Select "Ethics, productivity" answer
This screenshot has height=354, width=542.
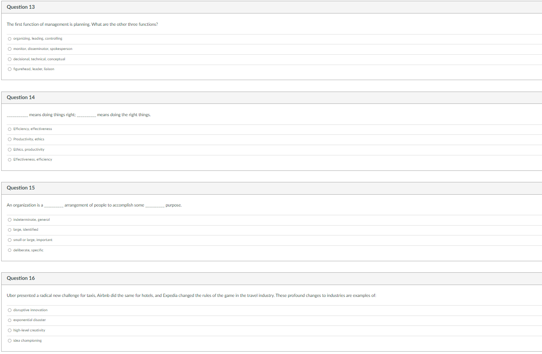tap(10, 149)
